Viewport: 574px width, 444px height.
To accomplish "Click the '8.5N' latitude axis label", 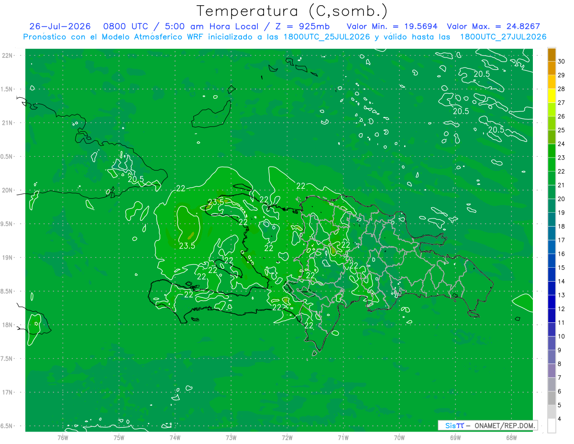I will pyautogui.click(x=7, y=291).
